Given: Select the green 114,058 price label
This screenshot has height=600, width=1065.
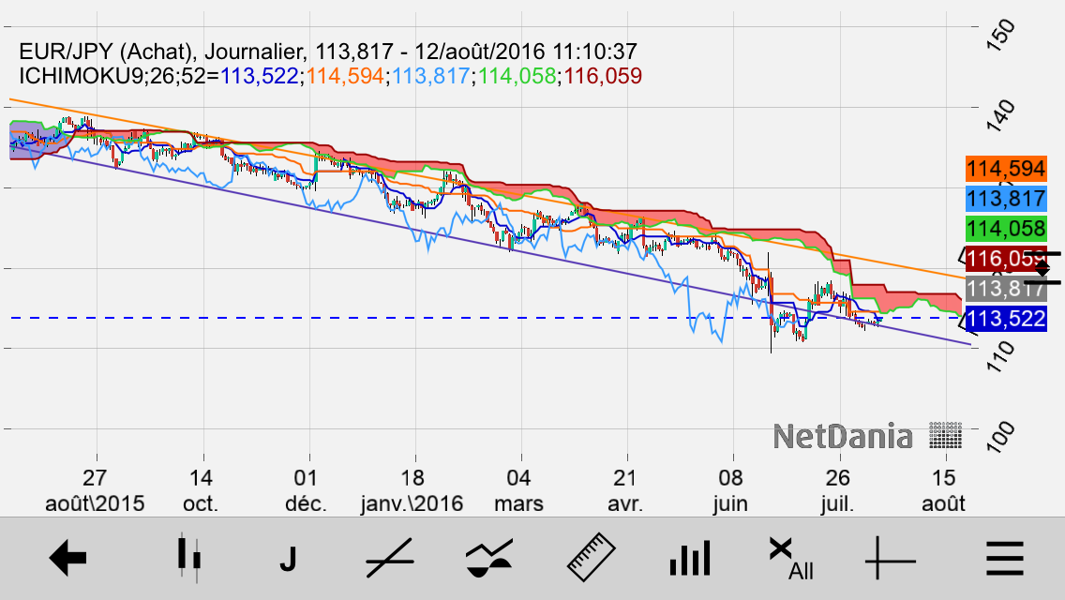Looking at the screenshot, I should point(1006,229).
